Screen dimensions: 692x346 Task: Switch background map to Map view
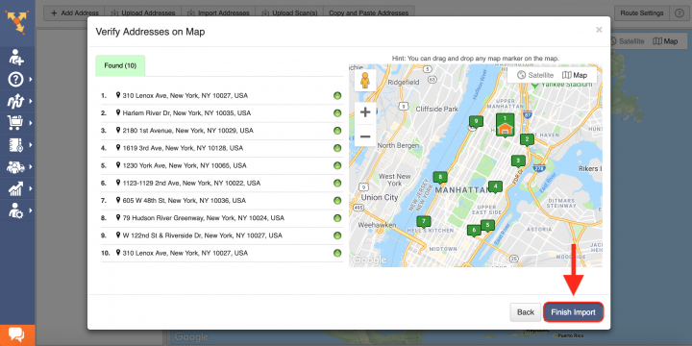pyautogui.click(x=665, y=41)
